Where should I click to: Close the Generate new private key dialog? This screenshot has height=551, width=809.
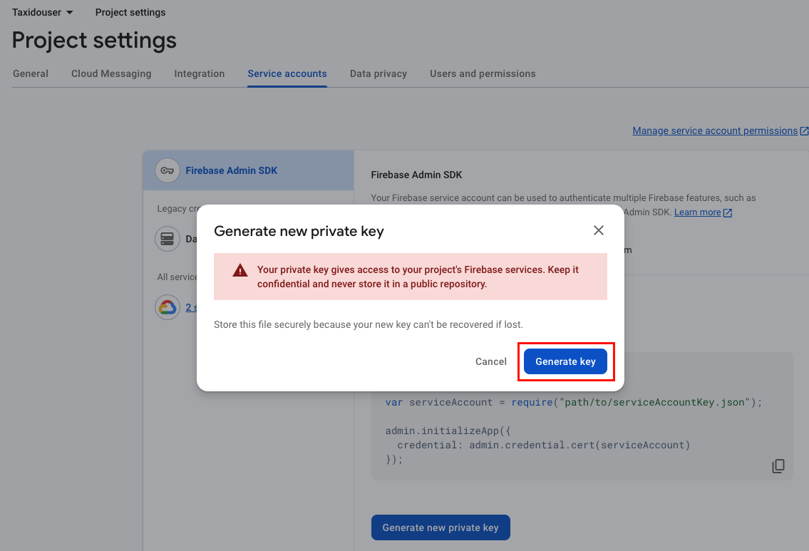[x=599, y=230]
